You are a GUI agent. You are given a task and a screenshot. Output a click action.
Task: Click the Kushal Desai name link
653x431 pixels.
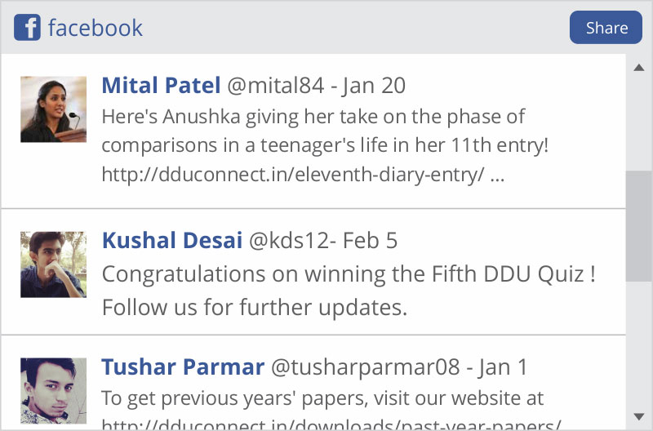point(172,241)
